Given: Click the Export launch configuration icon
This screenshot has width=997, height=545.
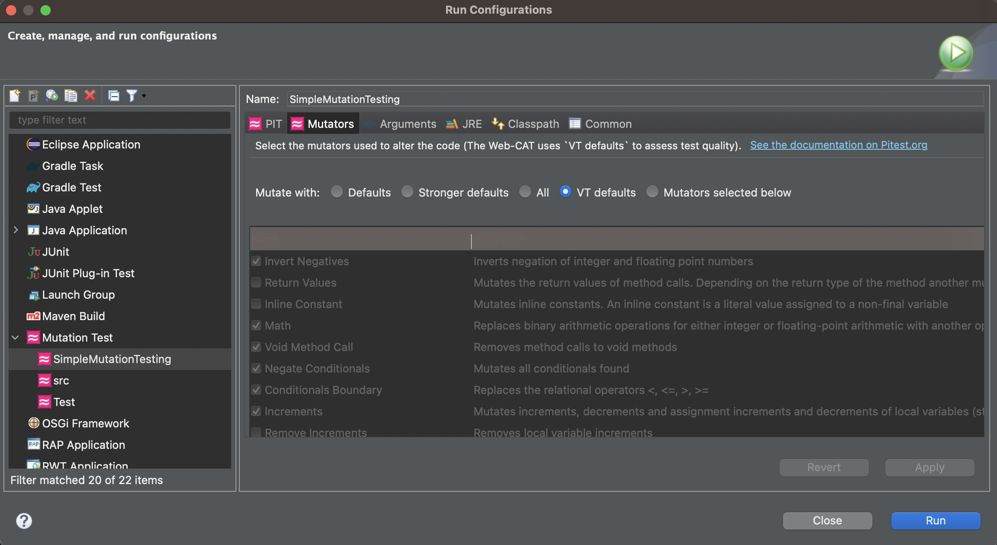Looking at the screenshot, I should point(52,95).
